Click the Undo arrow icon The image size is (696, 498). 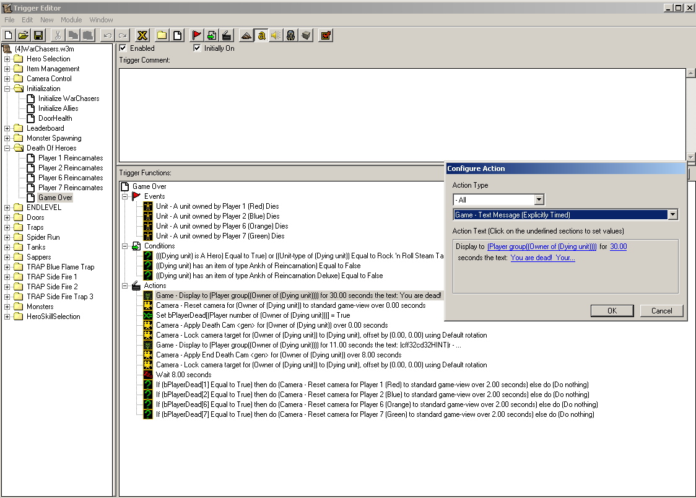[x=107, y=35]
